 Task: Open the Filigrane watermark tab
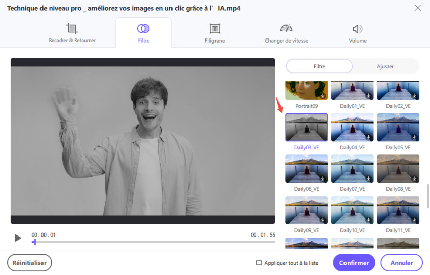tap(214, 33)
